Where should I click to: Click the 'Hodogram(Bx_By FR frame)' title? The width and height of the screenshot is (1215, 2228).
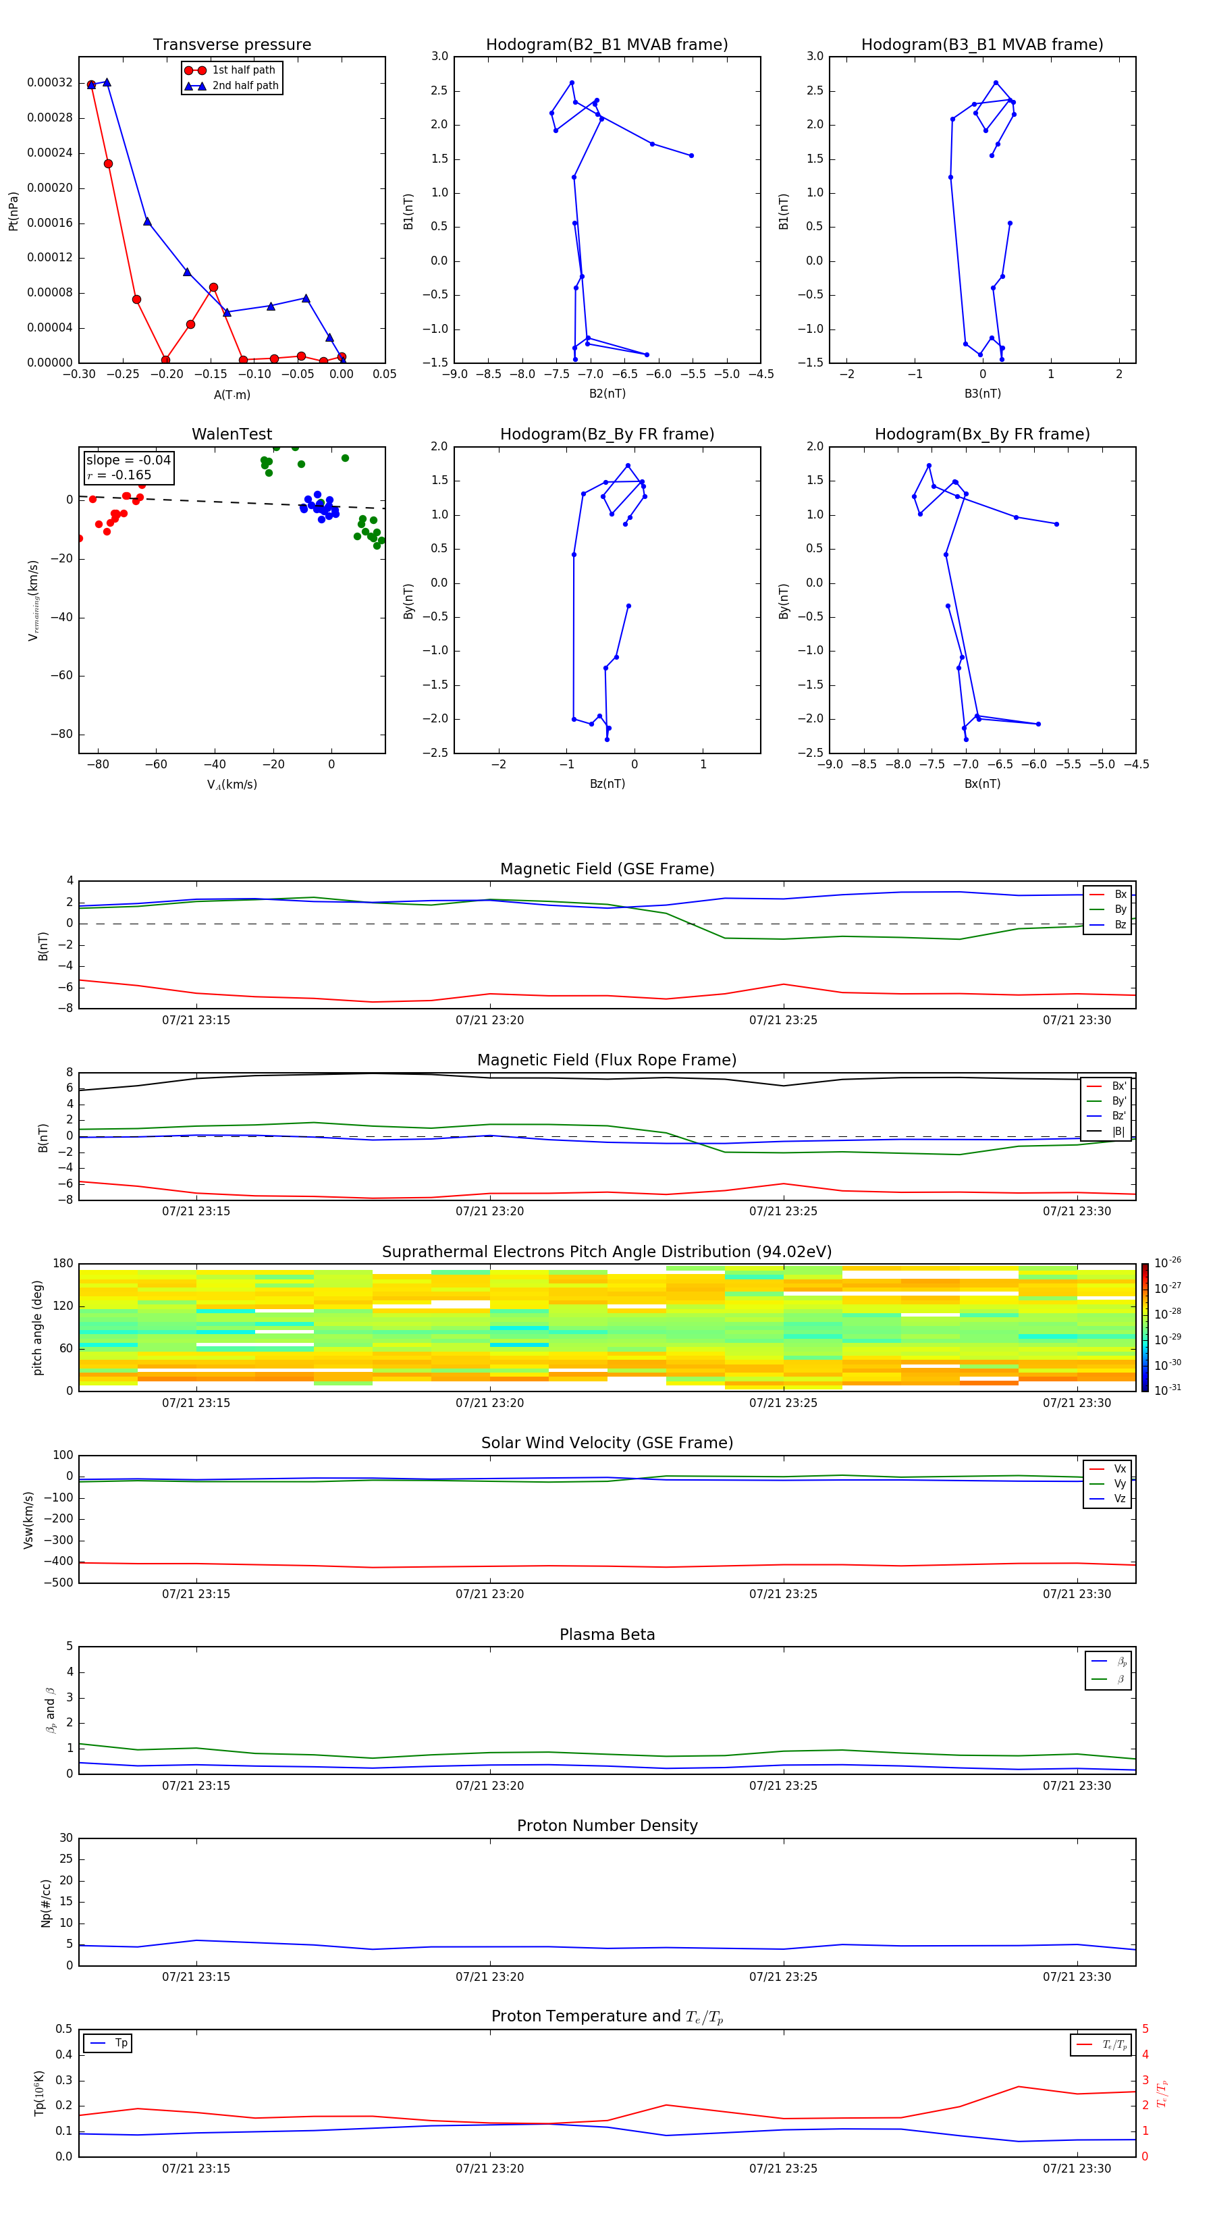(982, 434)
